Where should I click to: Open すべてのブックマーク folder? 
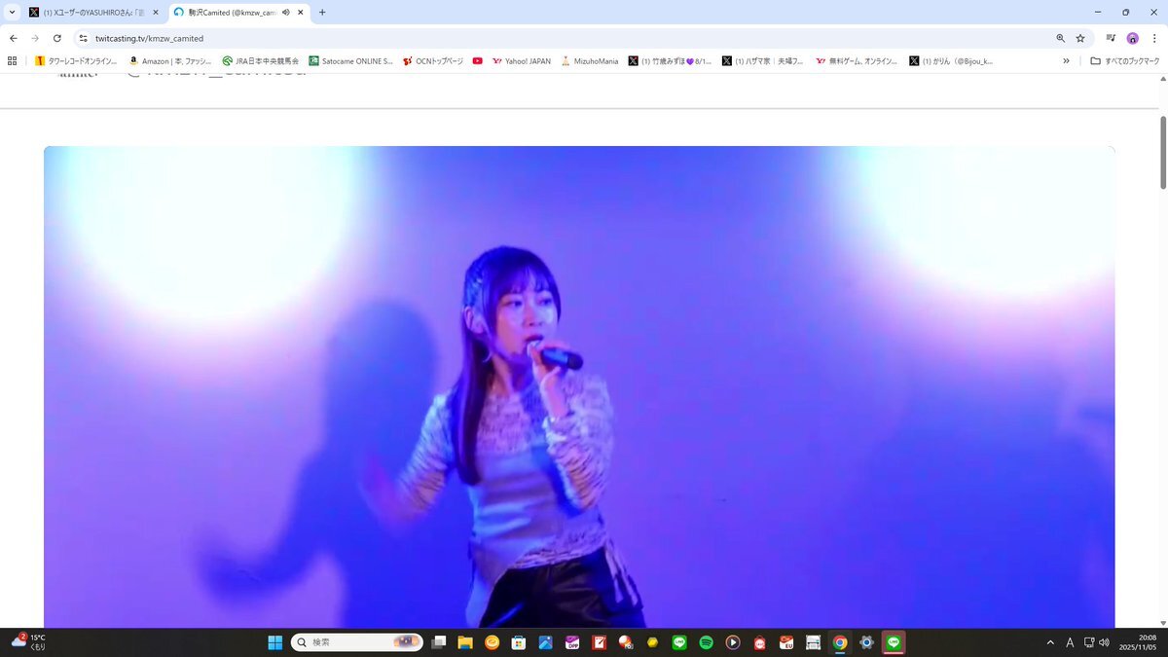coord(1125,60)
